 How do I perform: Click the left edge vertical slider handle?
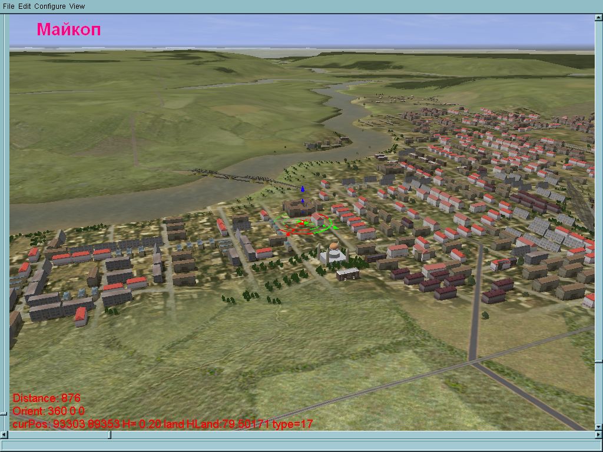[x=4, y=414]
